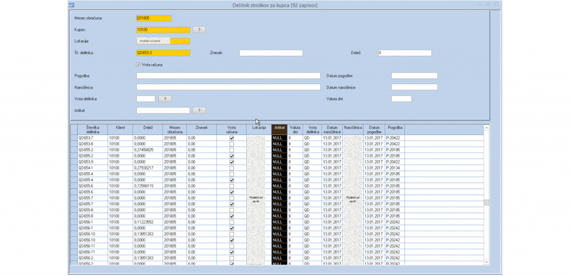Click the Vrsta delilnika column header in grid
Screen dimensions: 572x276
pyautogui.click(x=312, y=129)
